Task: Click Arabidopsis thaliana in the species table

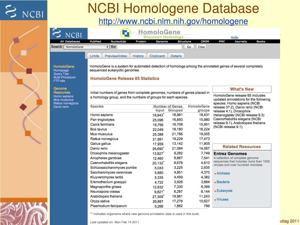Action: point(106,196)
